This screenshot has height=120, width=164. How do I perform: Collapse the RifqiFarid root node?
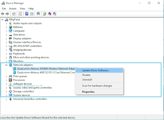[x=2, y=19]
